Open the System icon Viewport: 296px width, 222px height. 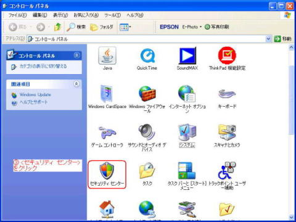pos(187,132)
